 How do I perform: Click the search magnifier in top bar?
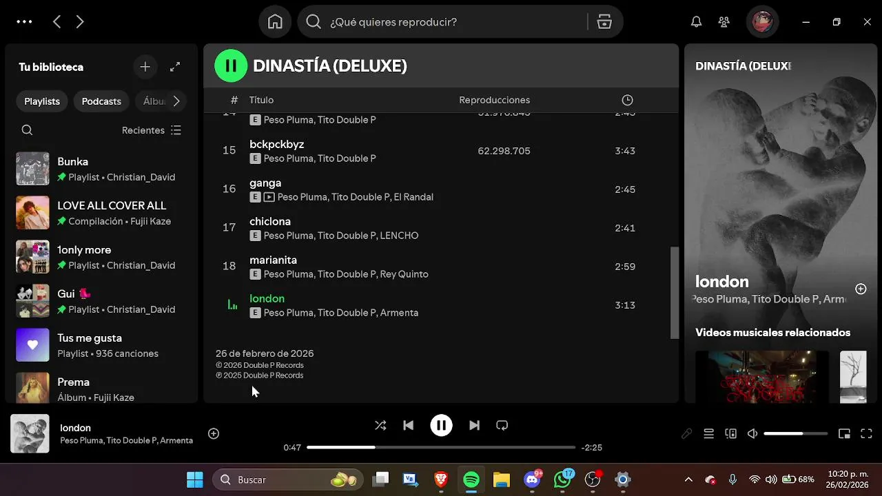(x=314, y=22)
